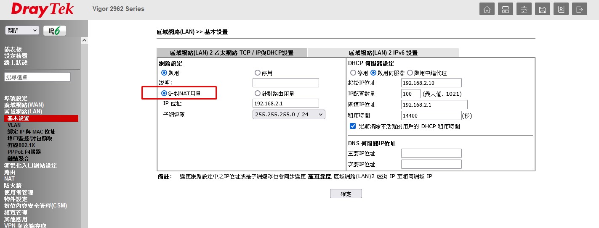The width and height of the screenshot is (599, 228).
Task: Click the floppy disk save icon
Action: (x=543, y=9)
